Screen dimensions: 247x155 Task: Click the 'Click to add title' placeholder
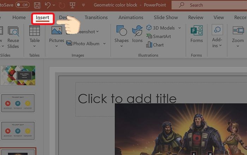[127, 99]
